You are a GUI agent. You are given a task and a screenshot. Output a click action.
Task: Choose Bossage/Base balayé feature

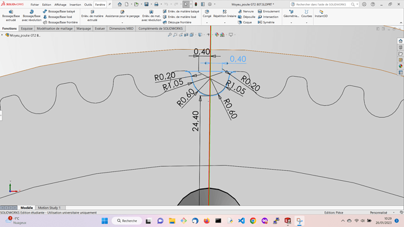(x=59, y=11)
